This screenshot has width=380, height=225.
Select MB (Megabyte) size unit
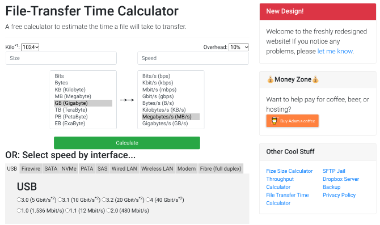83,96
